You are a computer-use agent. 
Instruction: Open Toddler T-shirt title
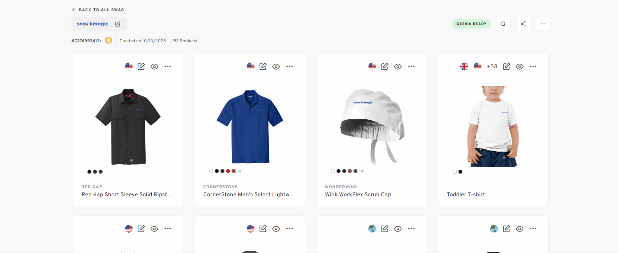tap(466, 195)
